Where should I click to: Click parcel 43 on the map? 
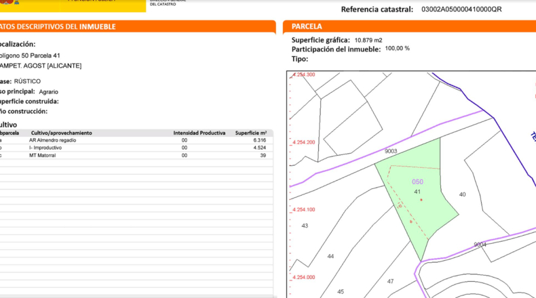pyautogui.click(x=305, y=226)
